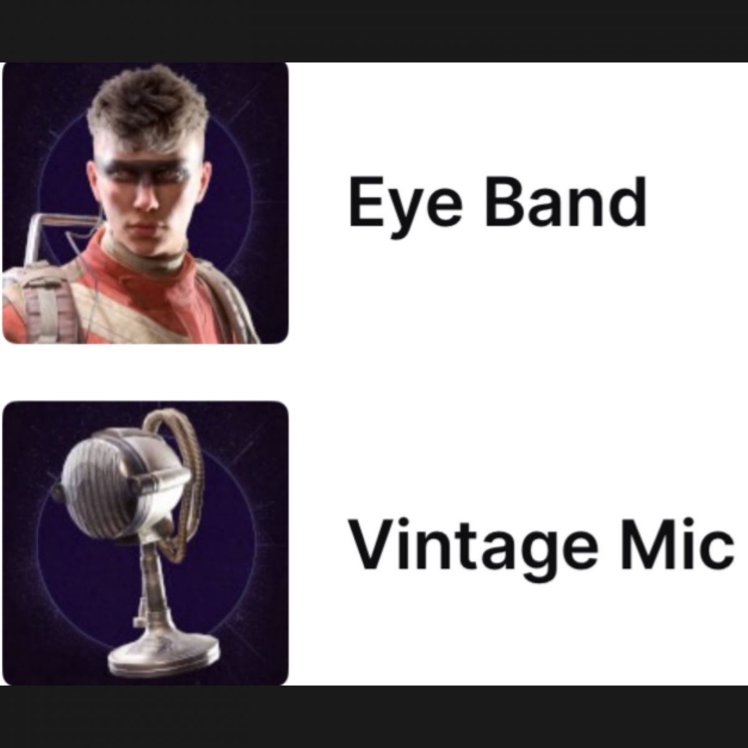This screenshot has height=748, width=748.
Task: Open the Eye Band item thumbnail
Action: coord(145,203)
